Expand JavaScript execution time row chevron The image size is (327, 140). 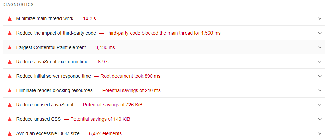coord(320,62)
